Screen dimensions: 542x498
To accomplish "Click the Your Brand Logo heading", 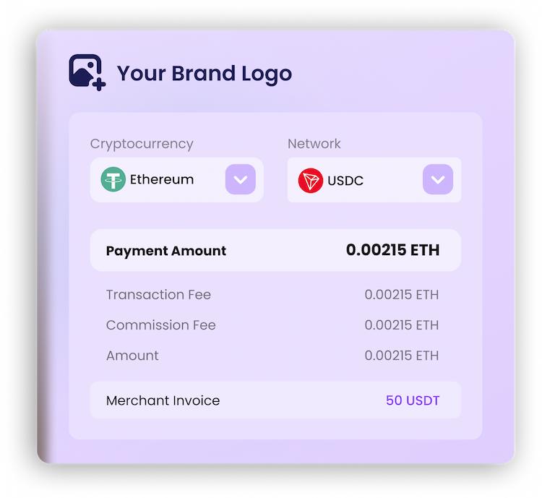I will 205,74.
